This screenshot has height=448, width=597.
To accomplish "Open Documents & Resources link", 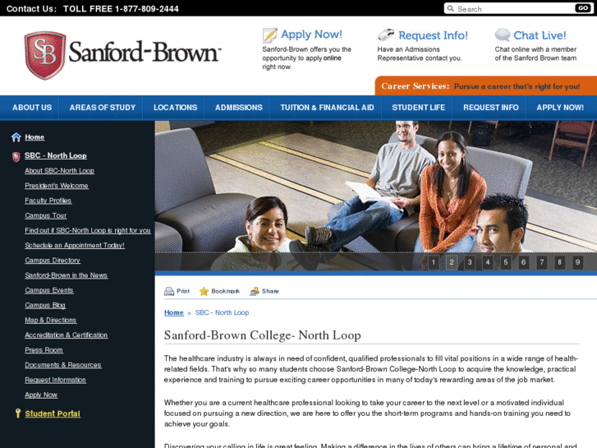I will pyautogui.click(x=63, y=365).
